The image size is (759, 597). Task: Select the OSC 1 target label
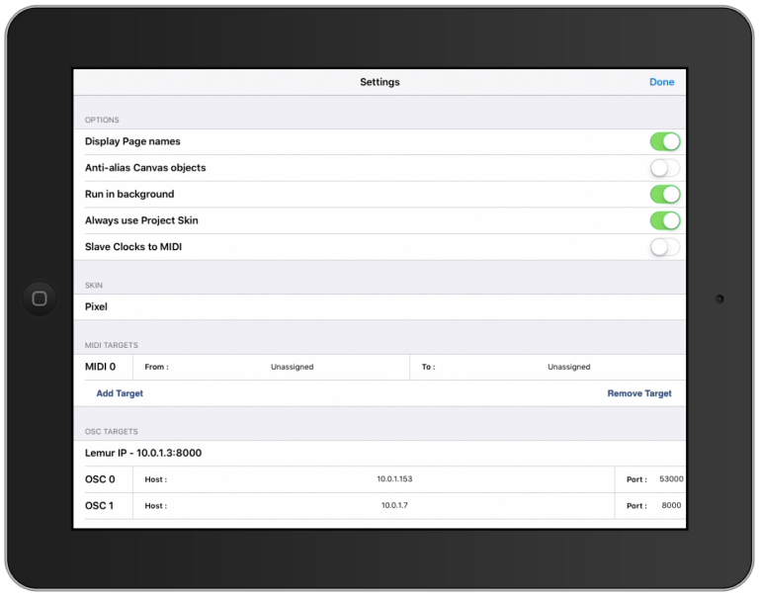[100, 506]
